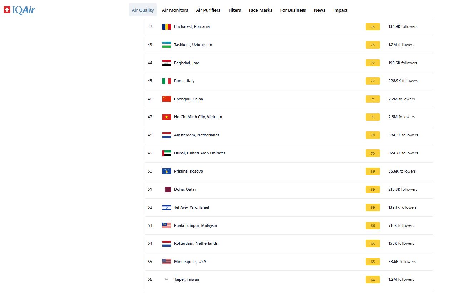The height and width of the screenshot is (293, 454).
Task: Click the Kosovo flag icon
Action: click(166, 172)
